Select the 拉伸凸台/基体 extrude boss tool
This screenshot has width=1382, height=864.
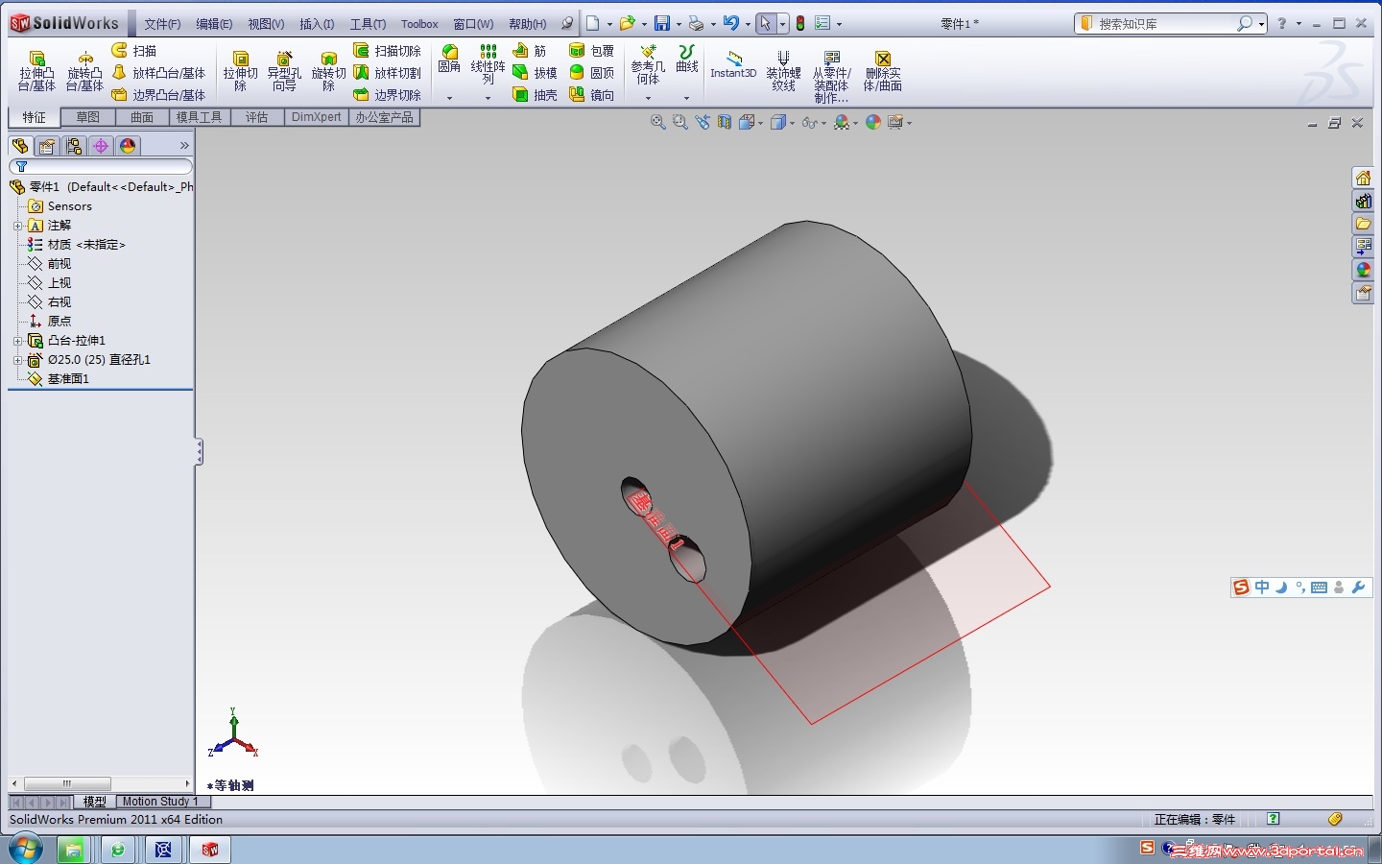[36, 71]
